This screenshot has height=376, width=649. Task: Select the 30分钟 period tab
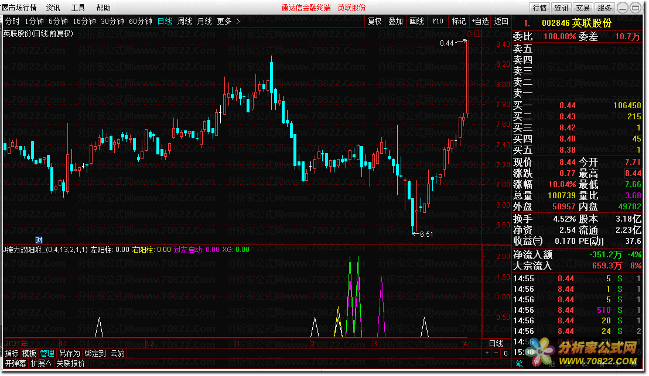pos(112,21)
